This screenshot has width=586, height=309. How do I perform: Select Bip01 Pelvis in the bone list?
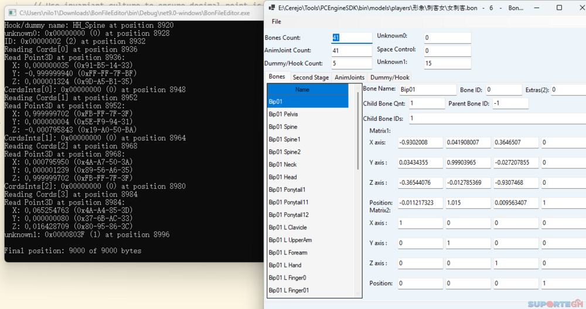coord(283,114)
